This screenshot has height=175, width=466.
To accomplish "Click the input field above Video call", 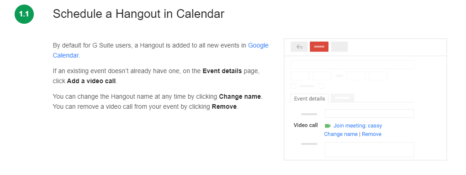I will (x=369, y=113).
